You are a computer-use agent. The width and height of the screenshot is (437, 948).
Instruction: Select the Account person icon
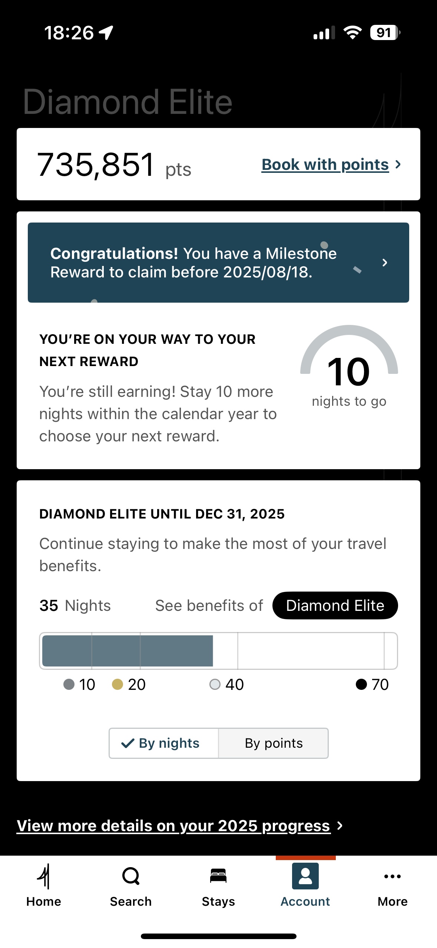pyautogui.click(x=305, y=876)
